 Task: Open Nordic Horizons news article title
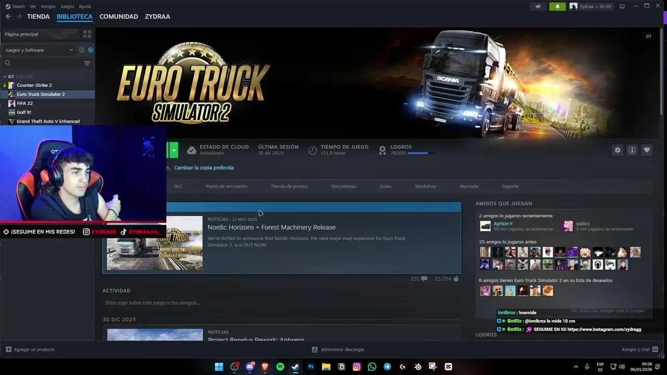[x=271, y=228]
